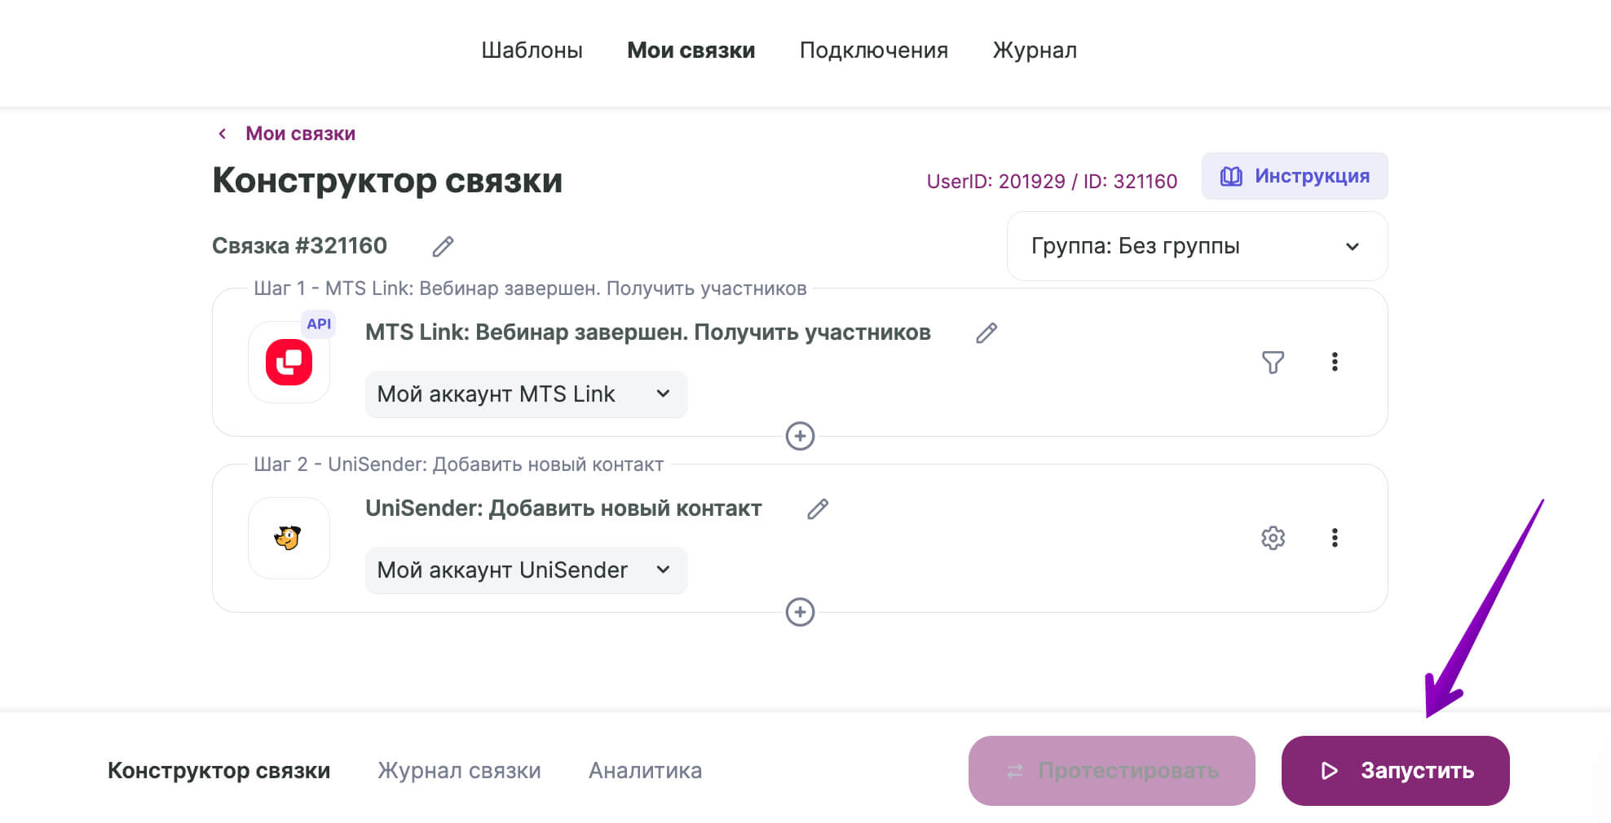1611x823 pixels.
Task: Open the Шаблоны tab
Action: click(x=532, y=51)
